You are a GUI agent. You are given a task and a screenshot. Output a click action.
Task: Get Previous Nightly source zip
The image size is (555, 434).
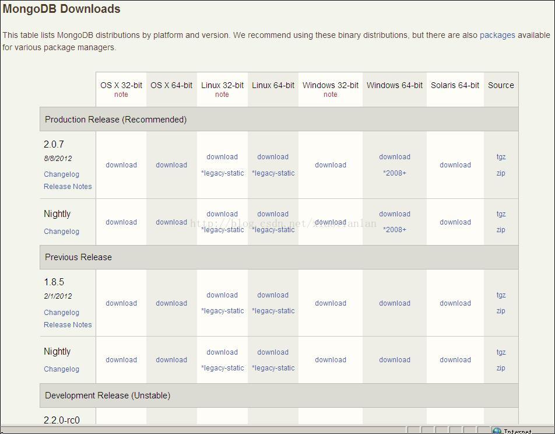tap(500, 368)
